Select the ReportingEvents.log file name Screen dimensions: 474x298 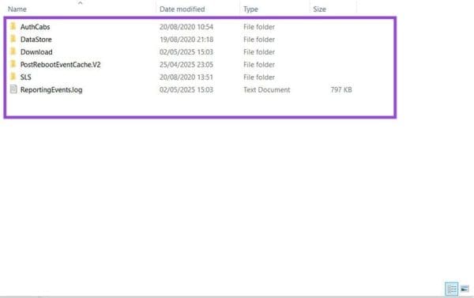pyautogui.click(x=51, y=90)
